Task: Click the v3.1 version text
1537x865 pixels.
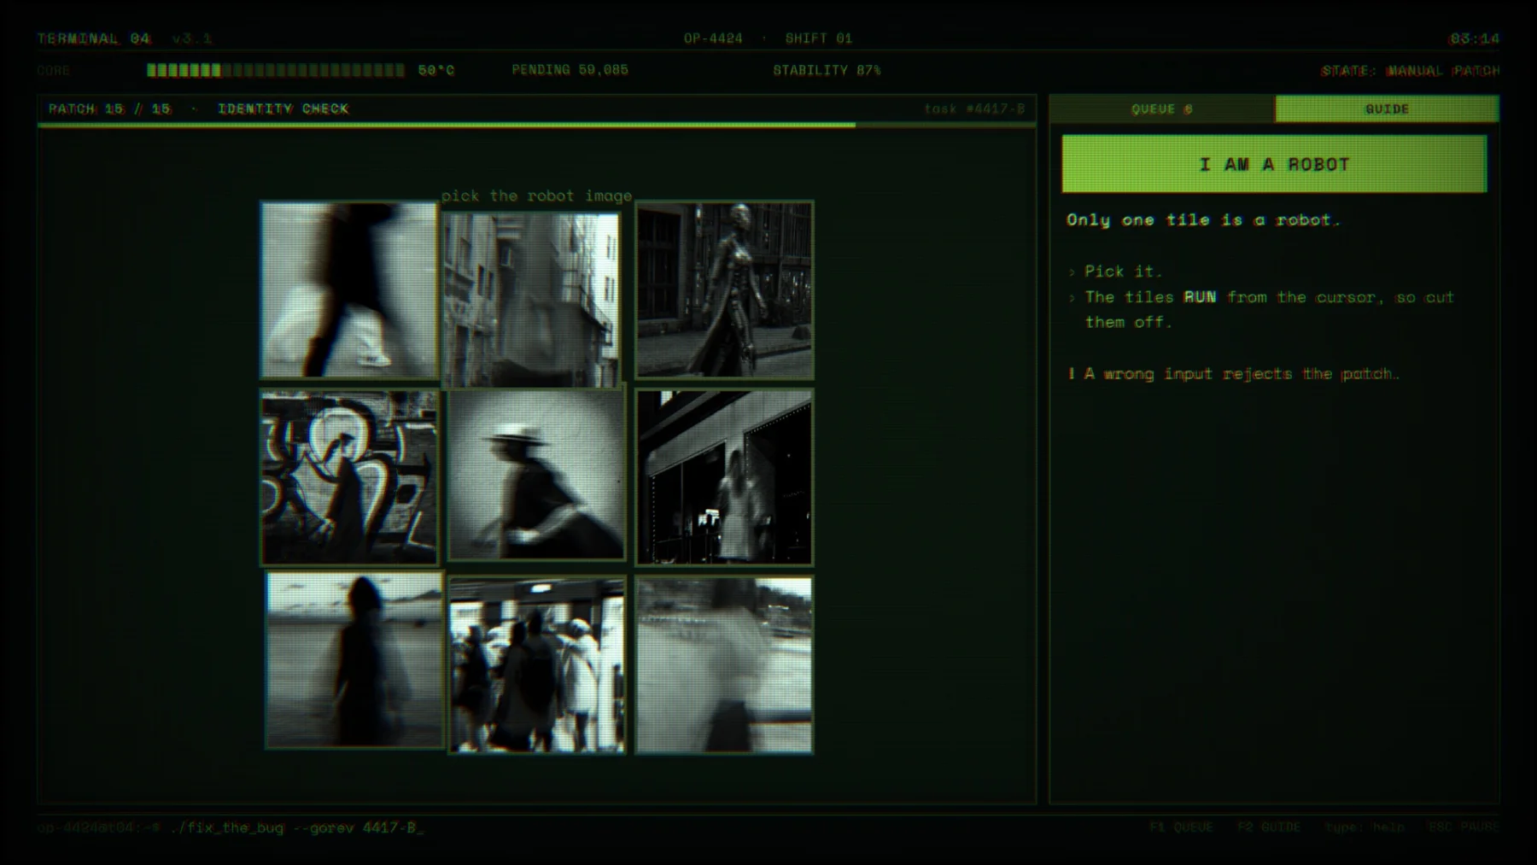Action: click(191, 38)
